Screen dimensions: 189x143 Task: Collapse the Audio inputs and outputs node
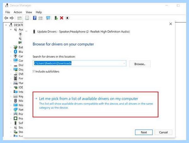[x=11, y=29]
